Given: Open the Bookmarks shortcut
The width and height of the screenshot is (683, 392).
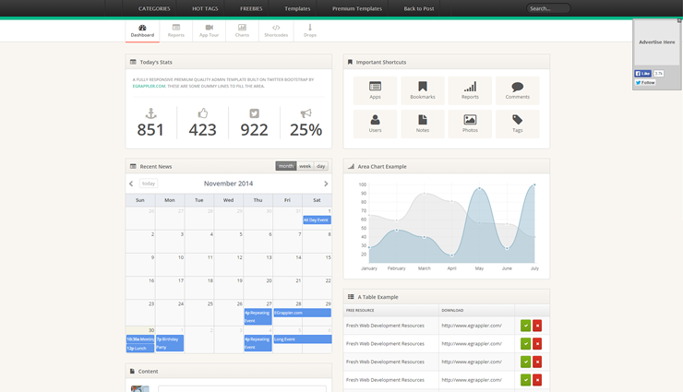Looking at the screenshot, I should [x=423, y=90].
